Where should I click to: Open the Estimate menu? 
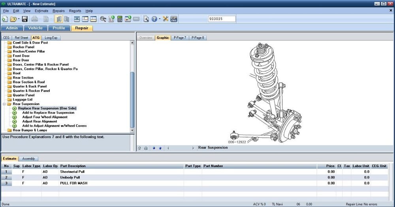coord(41,11)
